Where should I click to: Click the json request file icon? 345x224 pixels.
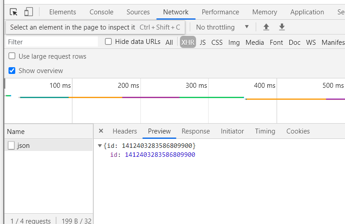pyautogui.click(x=11, y=146)
